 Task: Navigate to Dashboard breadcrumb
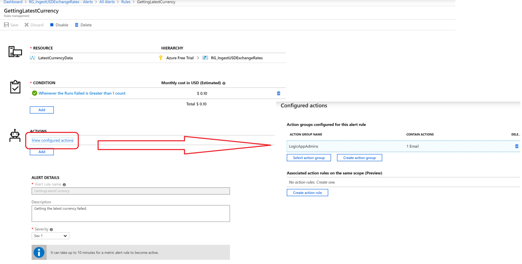13,2
